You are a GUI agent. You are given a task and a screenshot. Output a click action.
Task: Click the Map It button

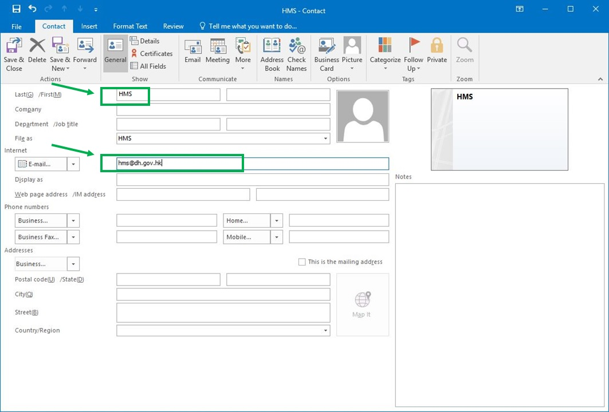(x=362, y=304)
